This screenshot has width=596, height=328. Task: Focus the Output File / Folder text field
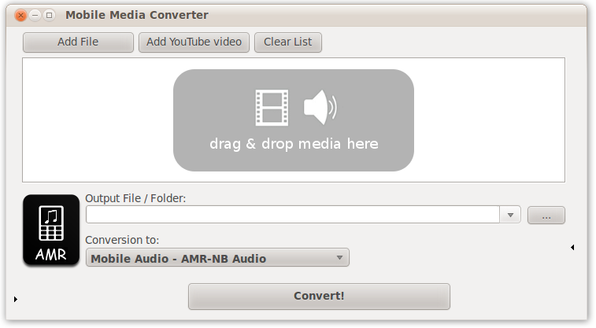pyautogui.click(x=291, y=215)
